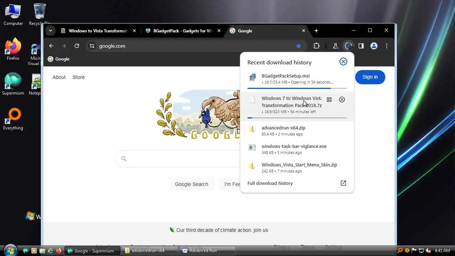Click the Google search input box
The width and height of the screenshot is (455, 256).
point(178,159)
